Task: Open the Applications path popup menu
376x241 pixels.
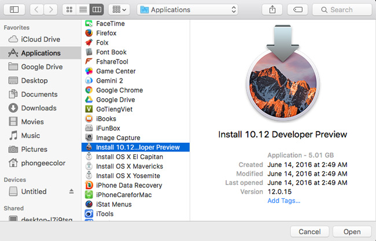Action: point(187,10)
